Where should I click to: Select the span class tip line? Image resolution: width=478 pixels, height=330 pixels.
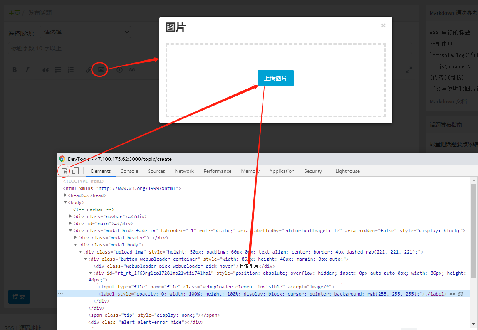tap(154, 315)
